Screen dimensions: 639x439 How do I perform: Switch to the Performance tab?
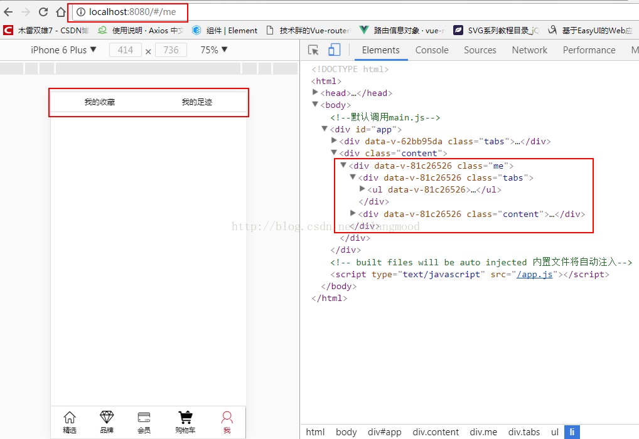pyautogui.click(x=589, y=50)
